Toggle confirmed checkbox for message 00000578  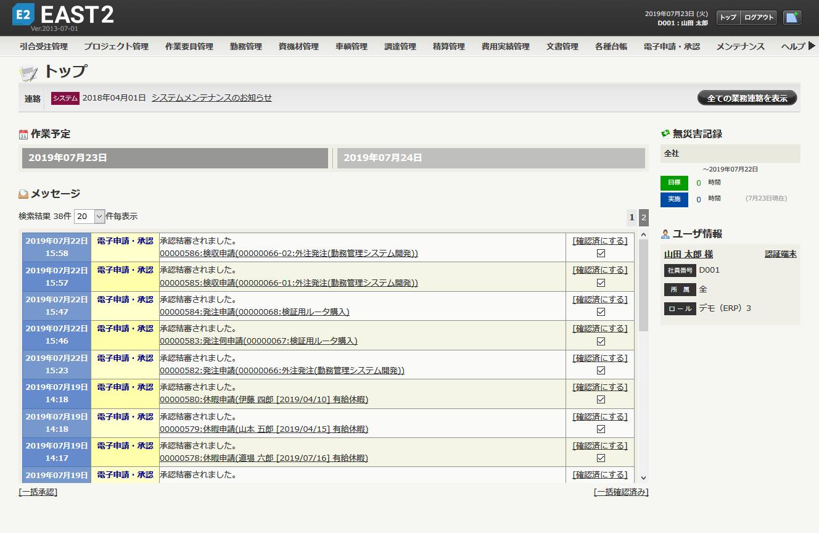(601, 458)
